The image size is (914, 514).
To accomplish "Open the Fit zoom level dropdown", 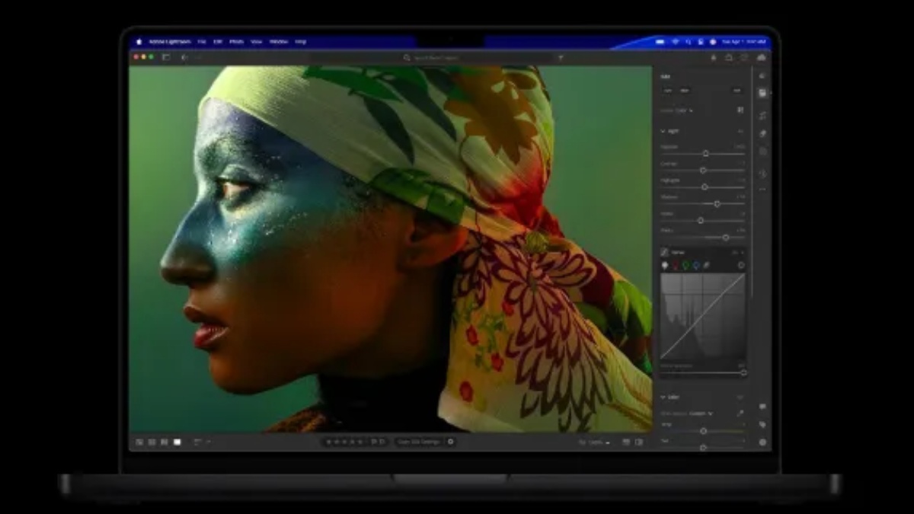I will click(x=596, y=442).
